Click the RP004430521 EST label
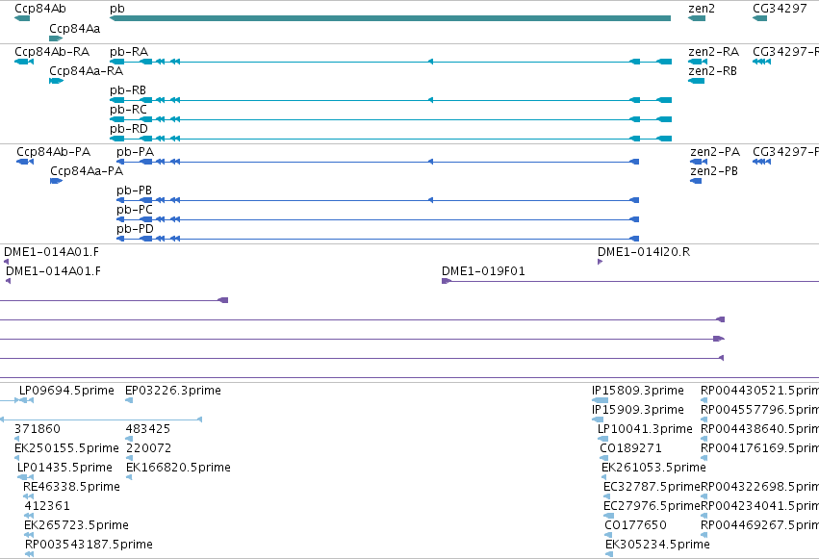819x559 pixels. 759,391
